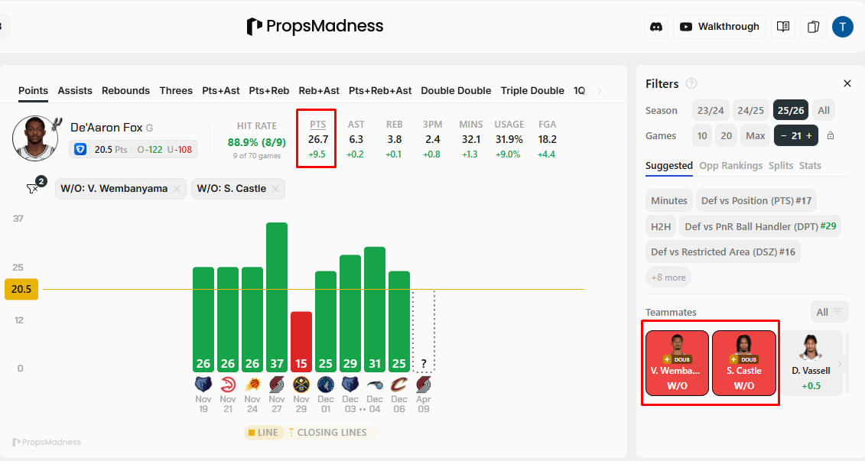Remove the W/O: V. Wembanyama filter chip

click(x=177, y=189)
